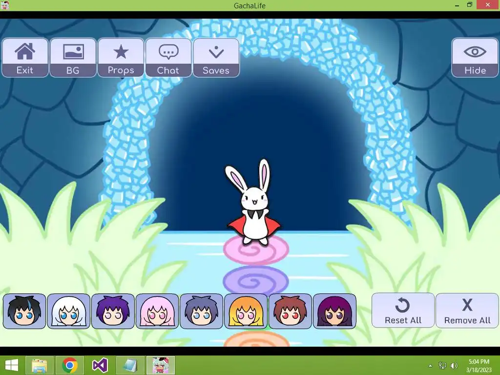
Task: Select the black-haired blue-eyed character
Action: click(24, 311)
